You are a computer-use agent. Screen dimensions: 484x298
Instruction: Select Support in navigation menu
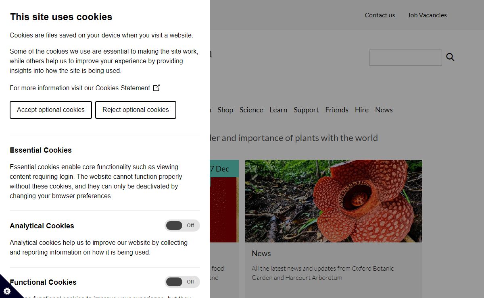[x=306, y=110]
